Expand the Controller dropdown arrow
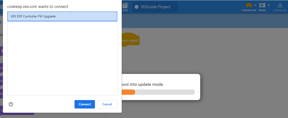 point(255,5)
